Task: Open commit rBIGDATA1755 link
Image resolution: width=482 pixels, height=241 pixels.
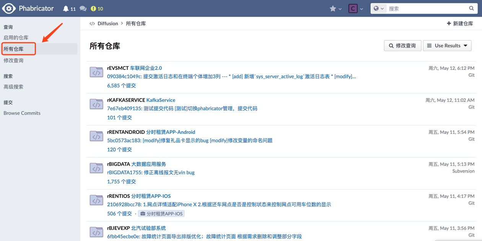Action: pyautogui.click(x=151, y=172)
